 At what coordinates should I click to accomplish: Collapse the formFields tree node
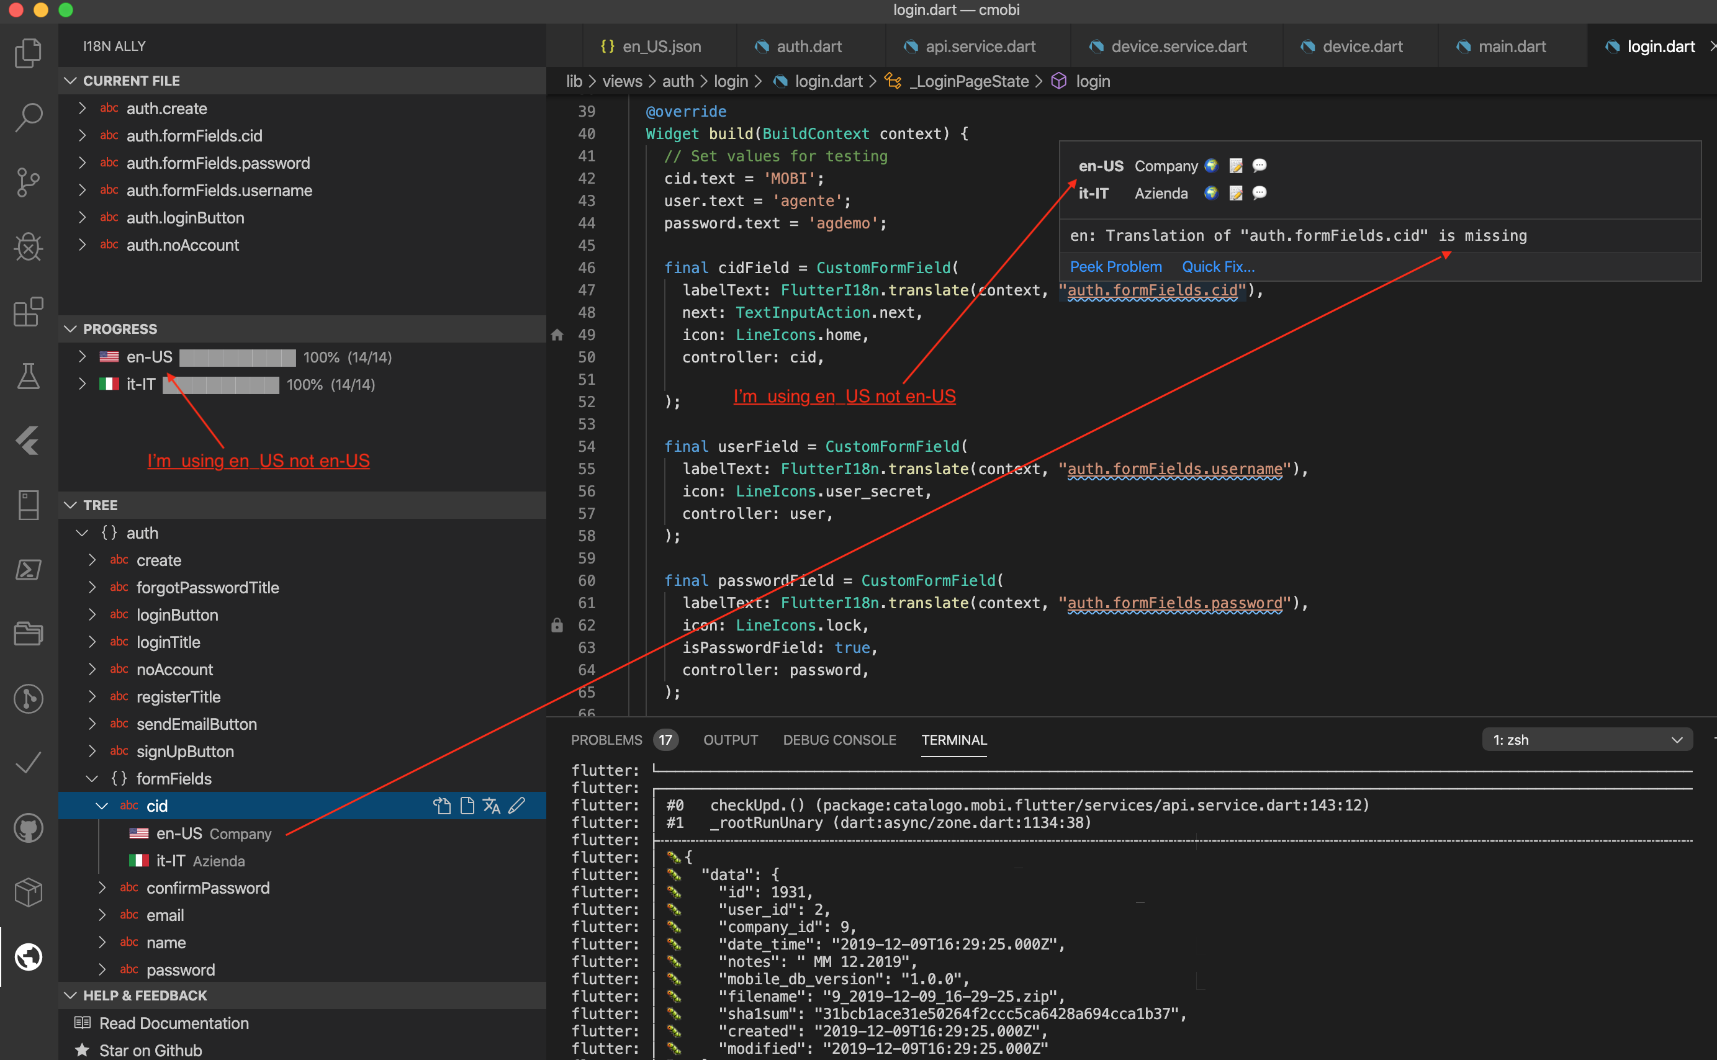91,778
